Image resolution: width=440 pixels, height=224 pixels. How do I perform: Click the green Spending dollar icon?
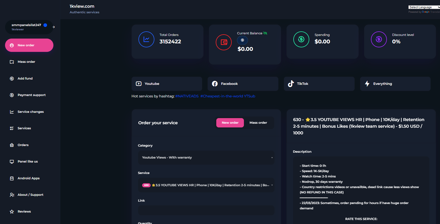click(x=301, y=39)
